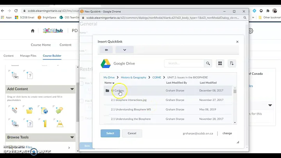The height and width of the screenshot is (158, 281).
Task: Open the settings gear on the course page
Action: point(251,31)
